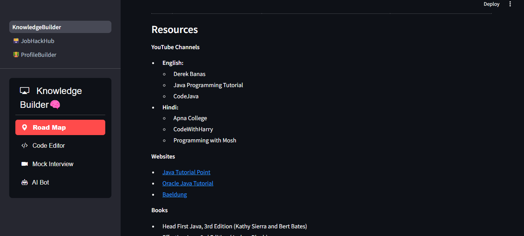Open the Oracle Java Tutorial link
This screenshot has height=236, width=524.
click(x=188, y=183)
